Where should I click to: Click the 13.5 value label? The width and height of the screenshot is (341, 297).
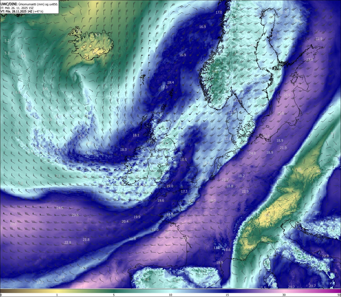pos(238,100)
